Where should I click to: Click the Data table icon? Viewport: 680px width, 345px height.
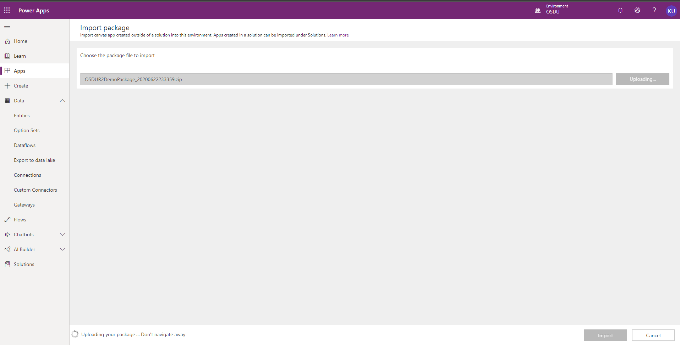click(x=7, y=101)
